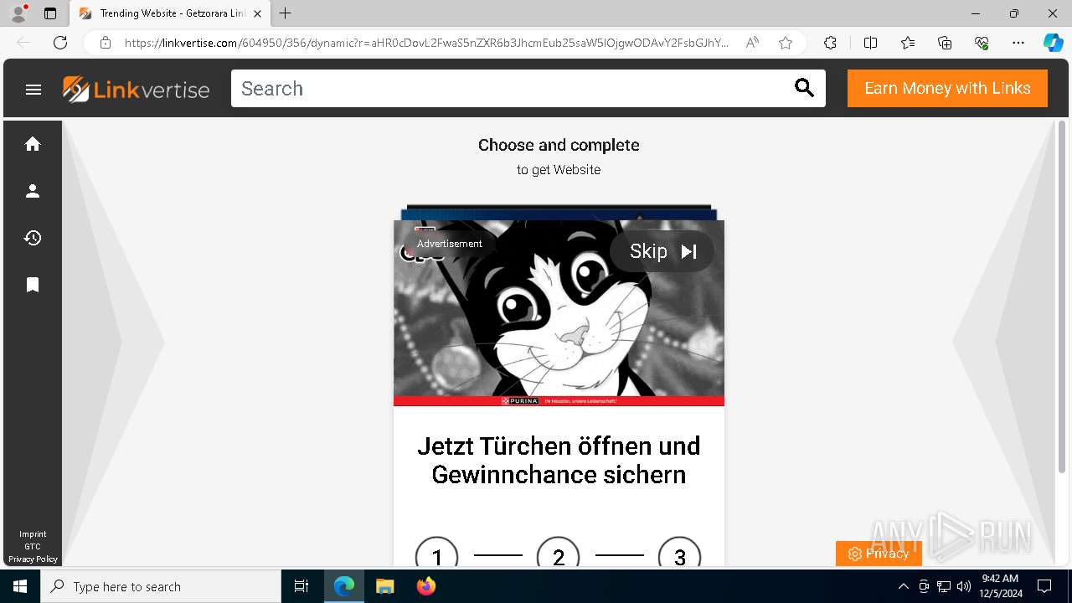Screen dimensions: 1072x603
Task: Select the Trending Website tab
Action: [170, 13]
